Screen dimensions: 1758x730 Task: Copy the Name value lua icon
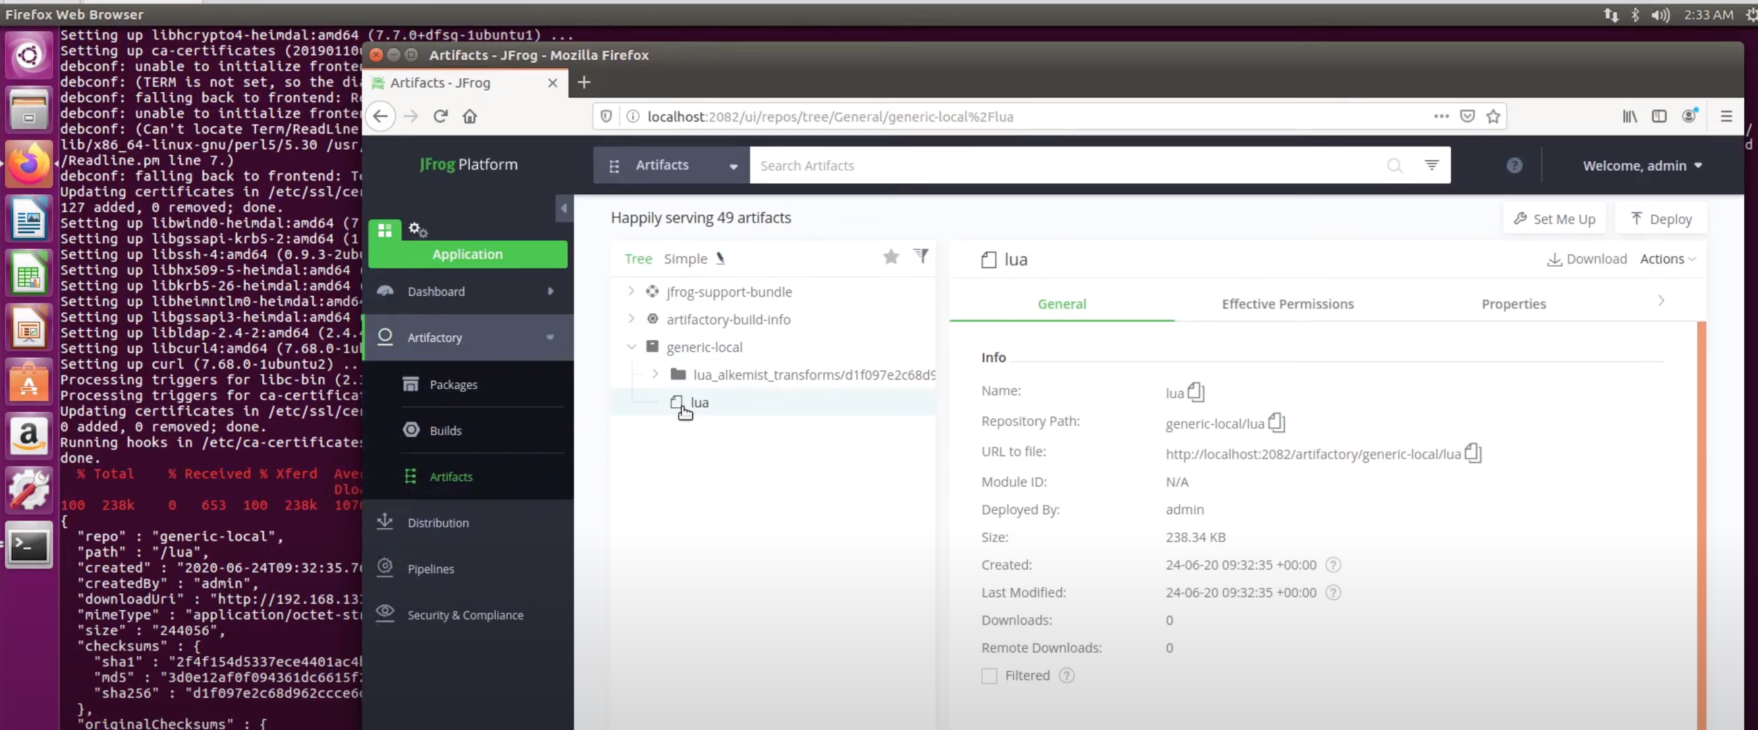tap(1196, 393)
